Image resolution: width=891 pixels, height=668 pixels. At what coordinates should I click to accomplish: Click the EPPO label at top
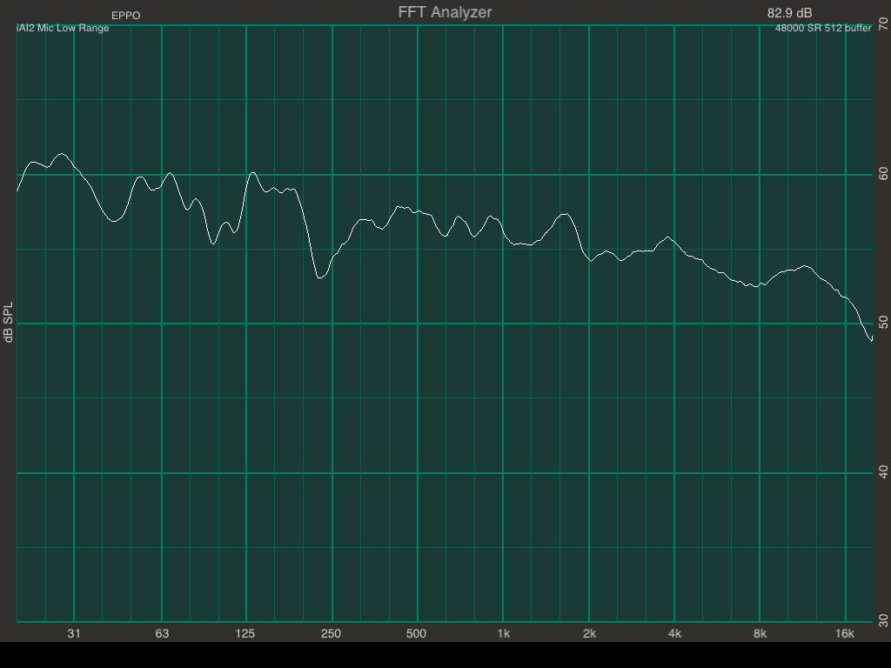pyautogui.click(x=125, y=16)
